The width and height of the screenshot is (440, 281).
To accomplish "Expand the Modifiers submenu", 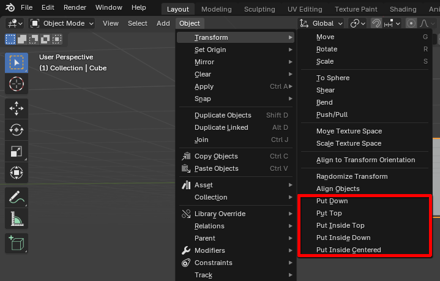I will 236,250.
